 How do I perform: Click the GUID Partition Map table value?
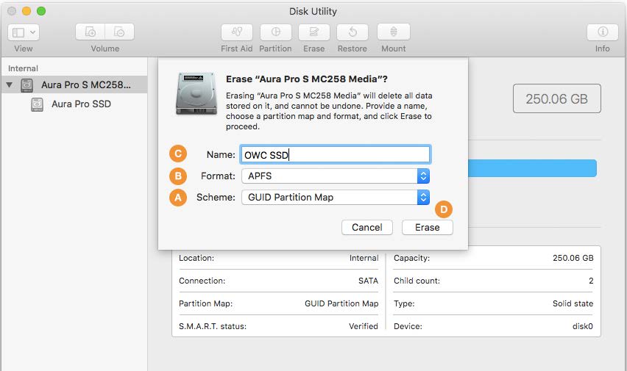(341, 303)
